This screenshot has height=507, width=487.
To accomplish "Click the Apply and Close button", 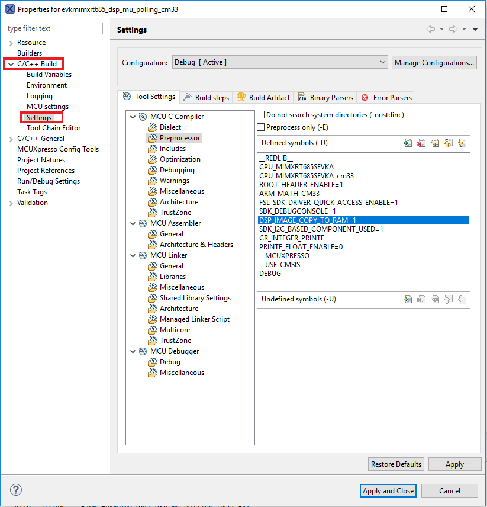I will click(388, 490).
